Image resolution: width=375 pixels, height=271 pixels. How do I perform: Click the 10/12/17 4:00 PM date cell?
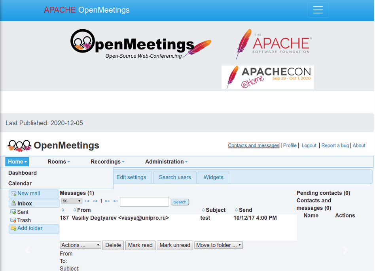click(x=255, y=218)
